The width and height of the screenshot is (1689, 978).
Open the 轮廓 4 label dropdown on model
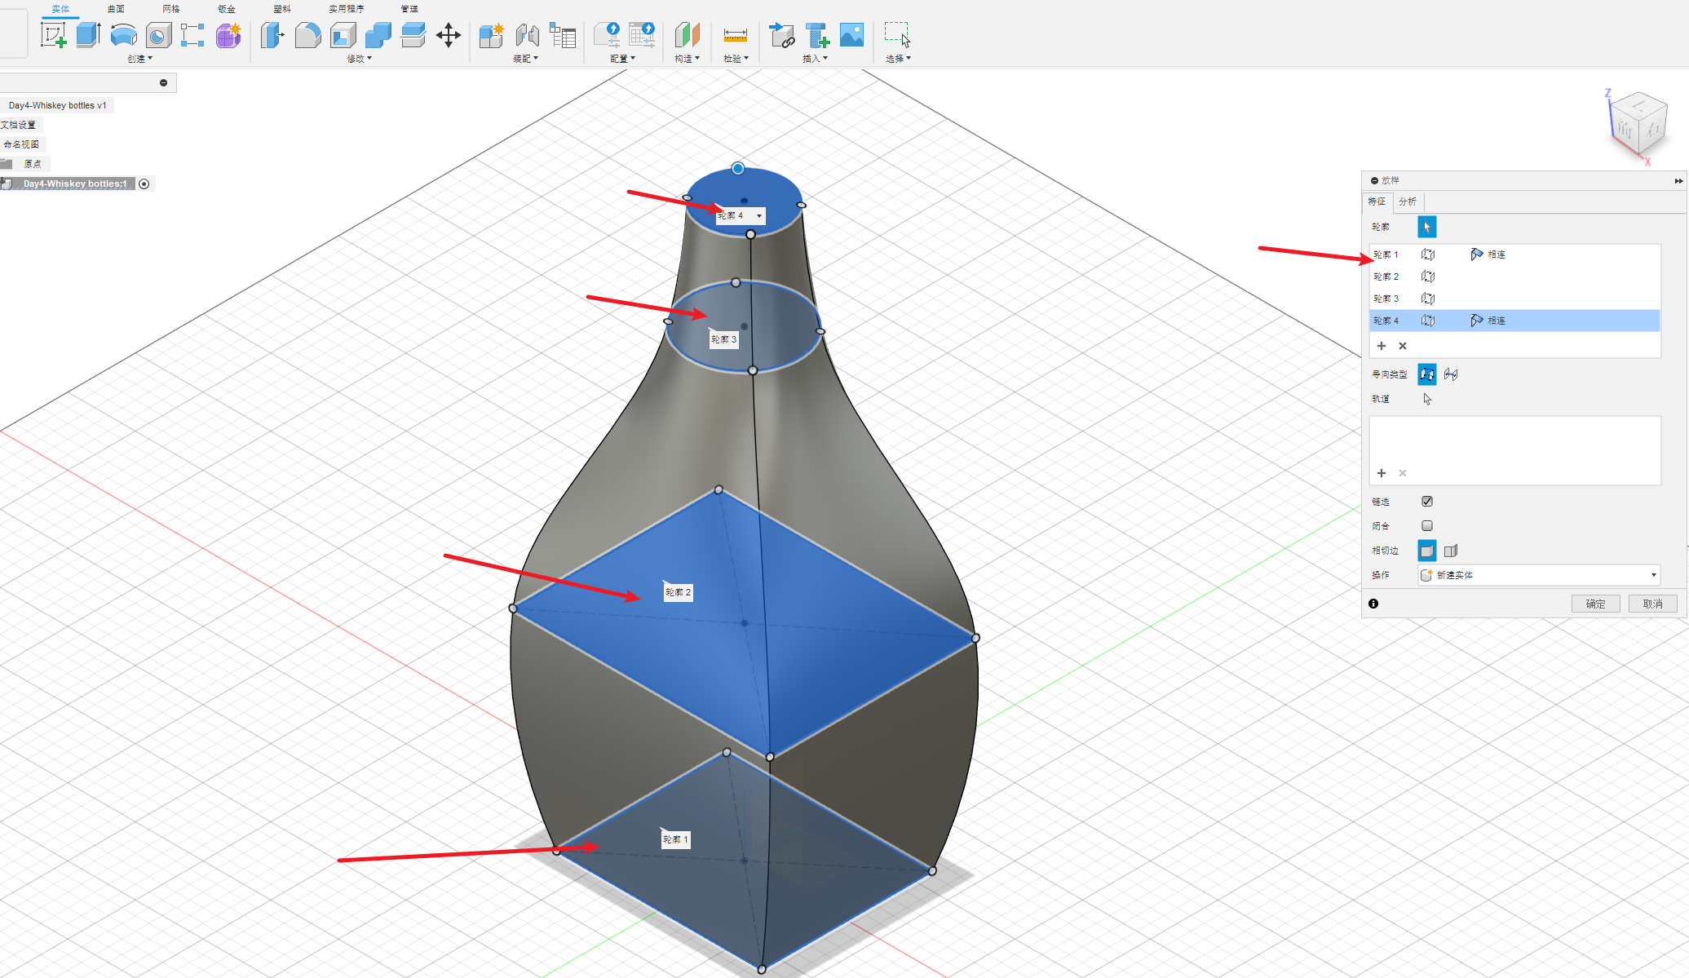pyautogui.click(x=759, y=216)
